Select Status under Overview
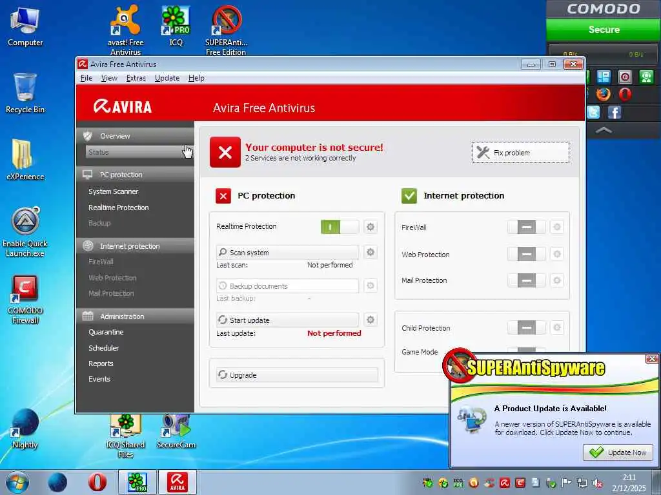Image resolution: width=661 pixels, height=495 pixels. click(x=138, y=152)
